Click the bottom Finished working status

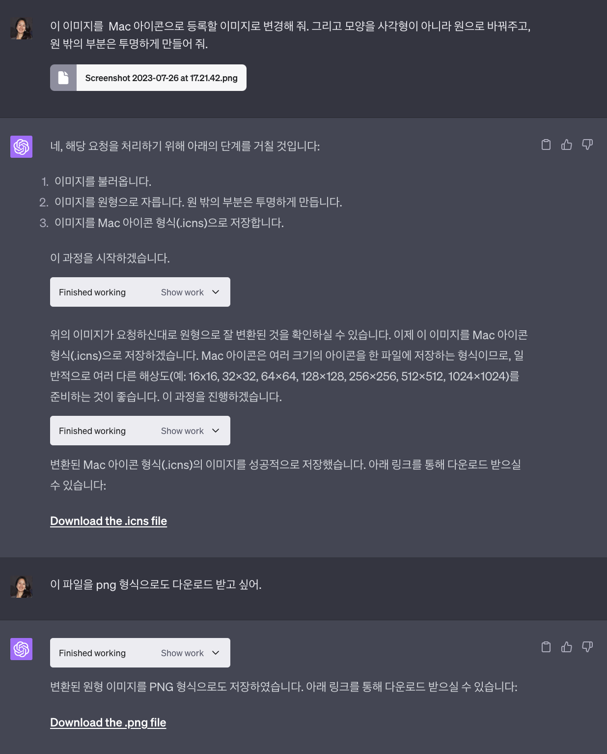[92, 653]
